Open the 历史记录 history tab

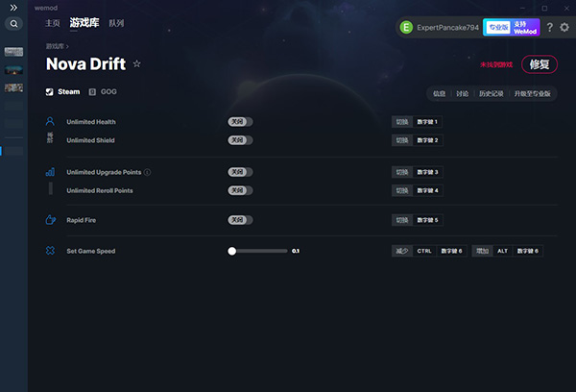(x=492, y=94)
